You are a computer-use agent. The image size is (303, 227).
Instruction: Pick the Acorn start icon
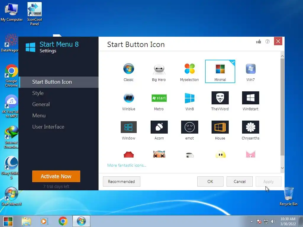pos(159,130)
